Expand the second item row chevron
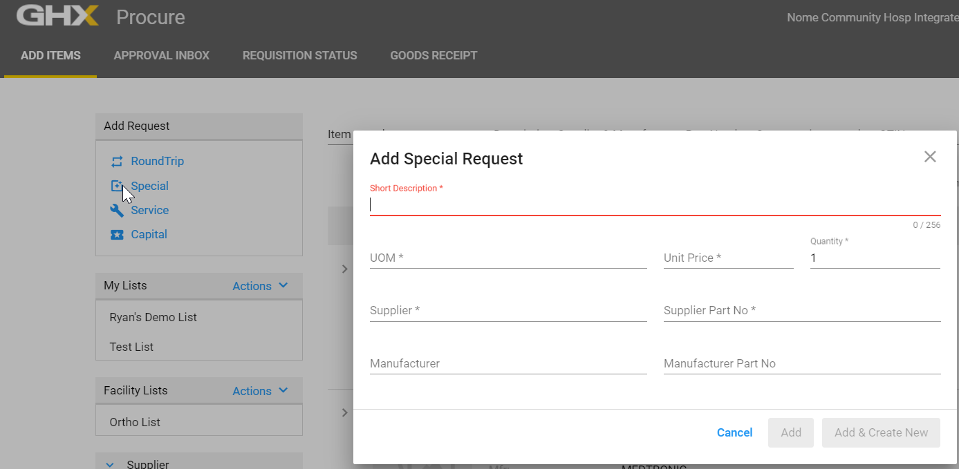Screen dimensions: 959x469 (x=344, y=412)
